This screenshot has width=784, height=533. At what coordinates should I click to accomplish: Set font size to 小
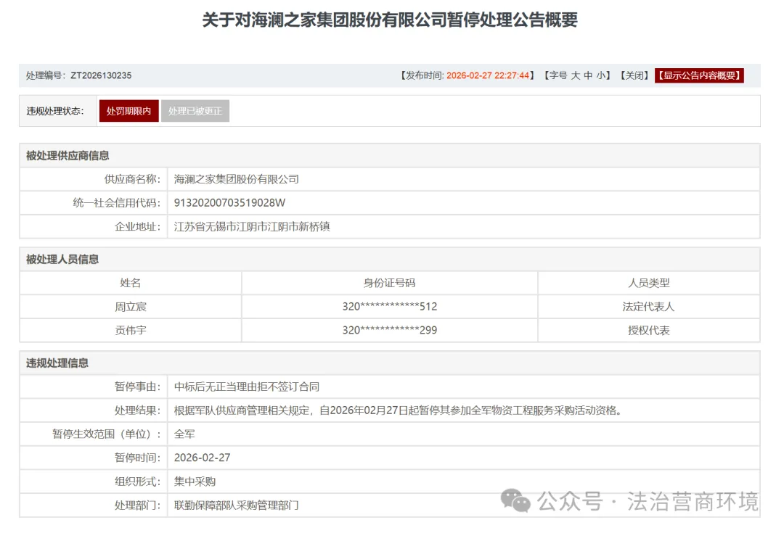coord(600,75)
